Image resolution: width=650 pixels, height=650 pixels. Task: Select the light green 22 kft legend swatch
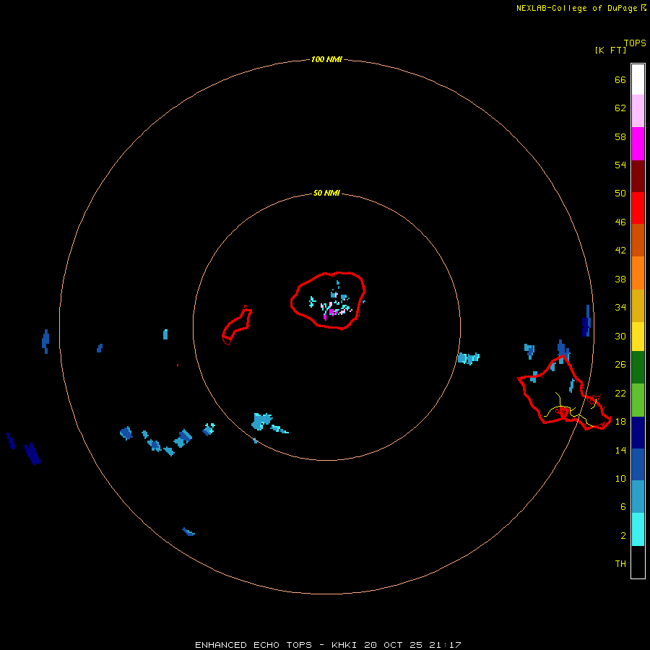[x=638, y=400]
